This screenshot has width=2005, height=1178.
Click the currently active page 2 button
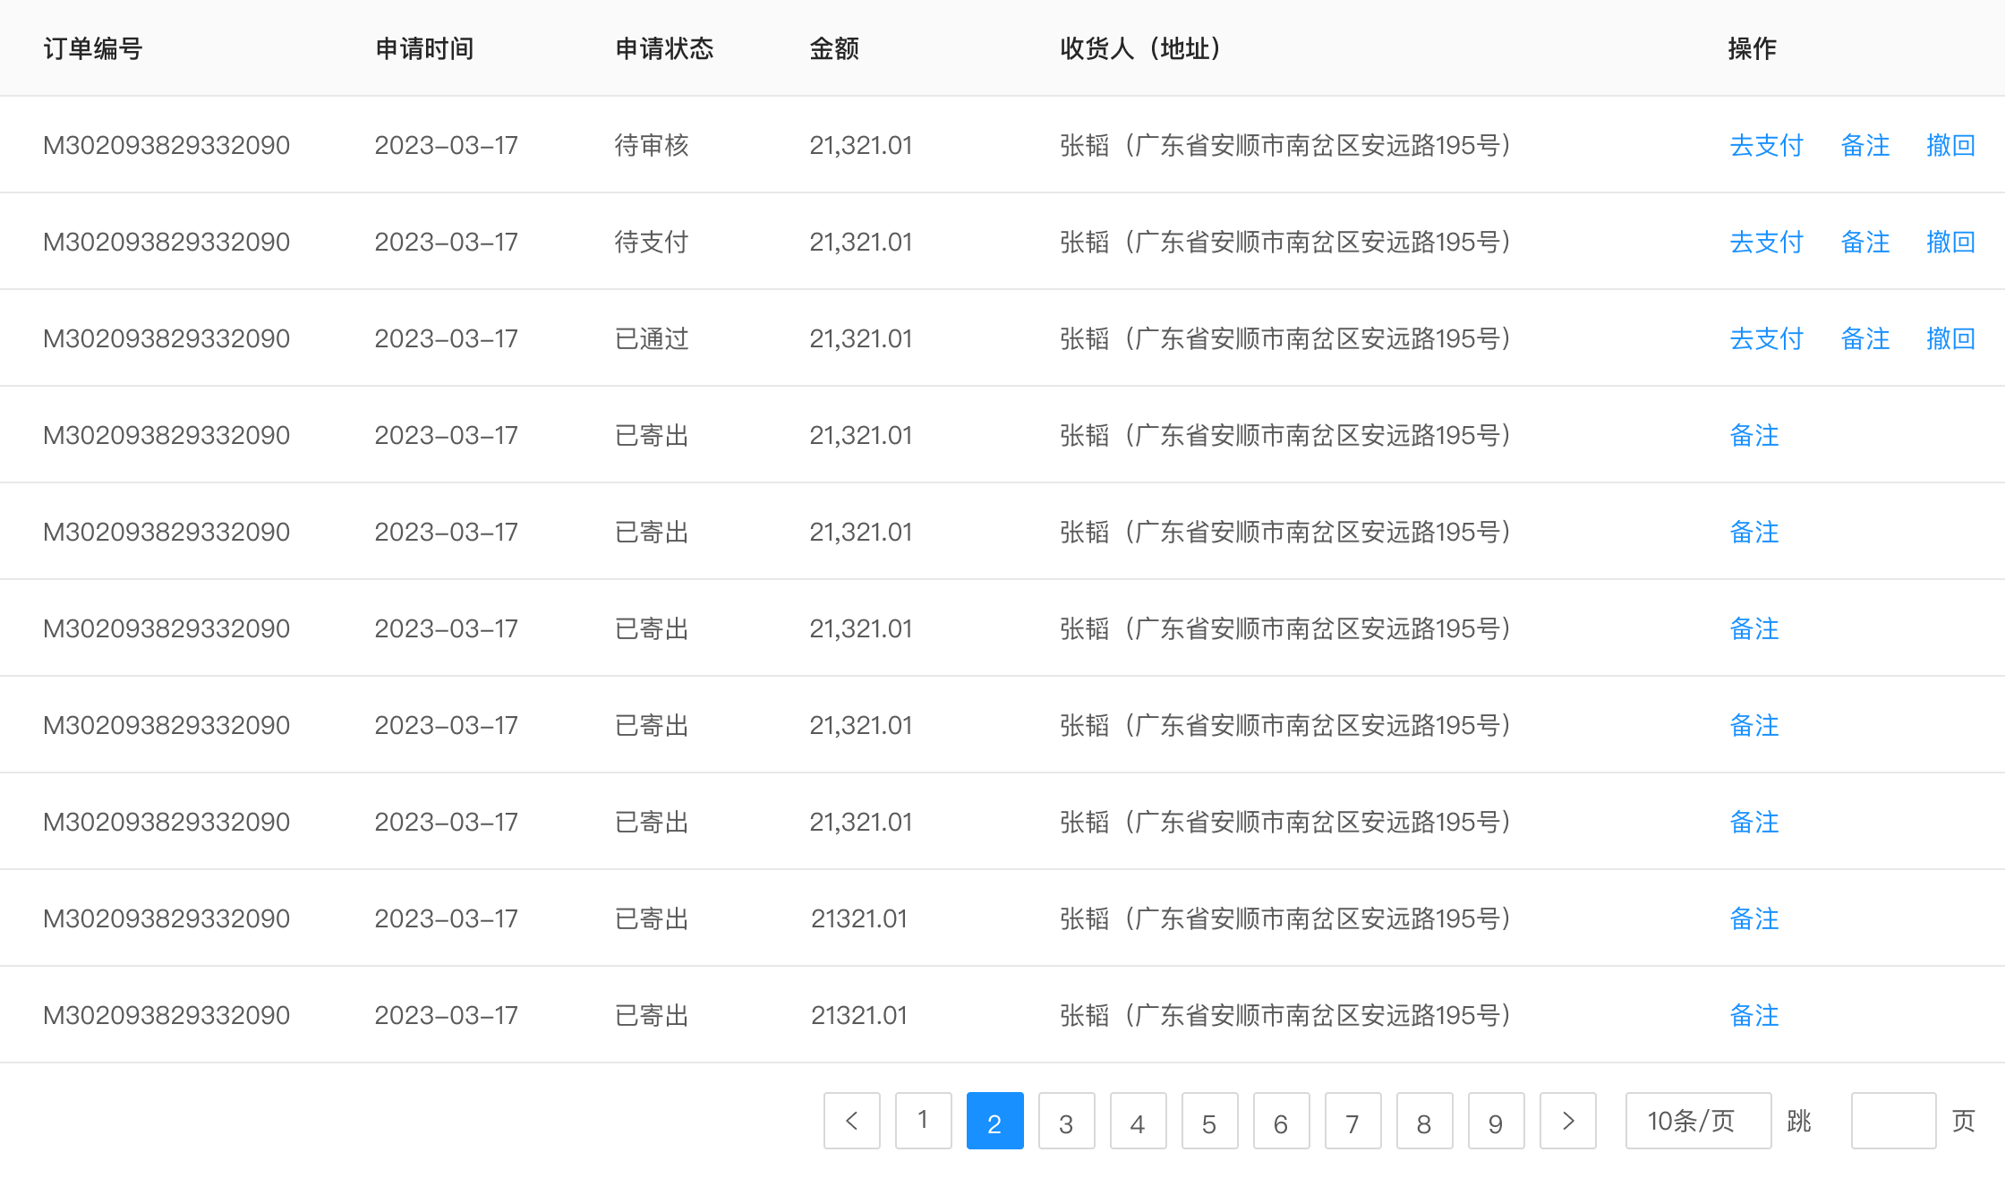click(994, 1121)
